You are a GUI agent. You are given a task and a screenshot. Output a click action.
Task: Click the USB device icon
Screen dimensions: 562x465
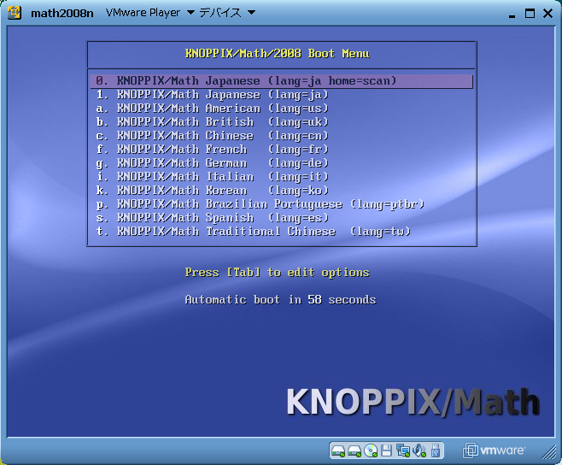click(x=435, y=450)
